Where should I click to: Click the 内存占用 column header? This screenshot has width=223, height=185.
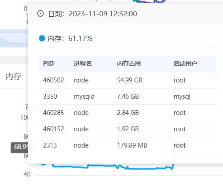(x=129, y=63)
